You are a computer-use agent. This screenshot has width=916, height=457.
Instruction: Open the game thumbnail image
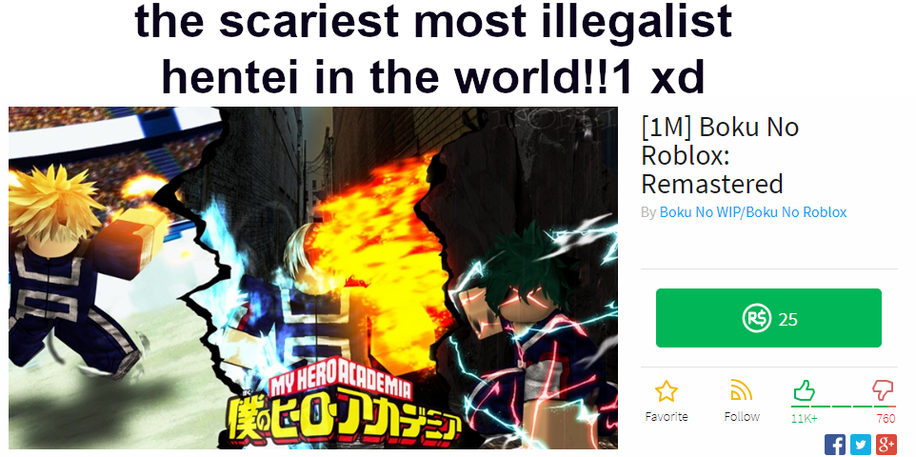313,278
